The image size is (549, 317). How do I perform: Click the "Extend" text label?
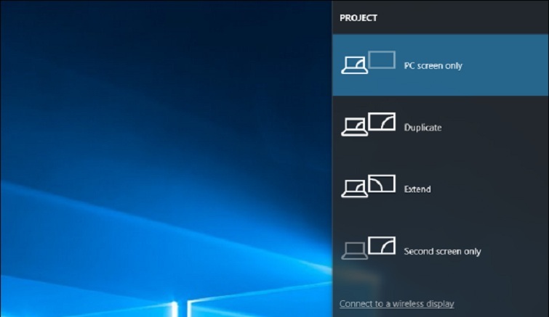pyautogui.click(x=417, y=189)
